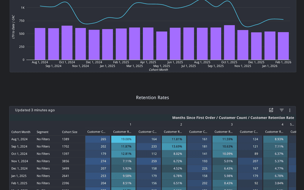Click cohort size value 3856
The height and width of the screenshot is (190, 304).
66,161
